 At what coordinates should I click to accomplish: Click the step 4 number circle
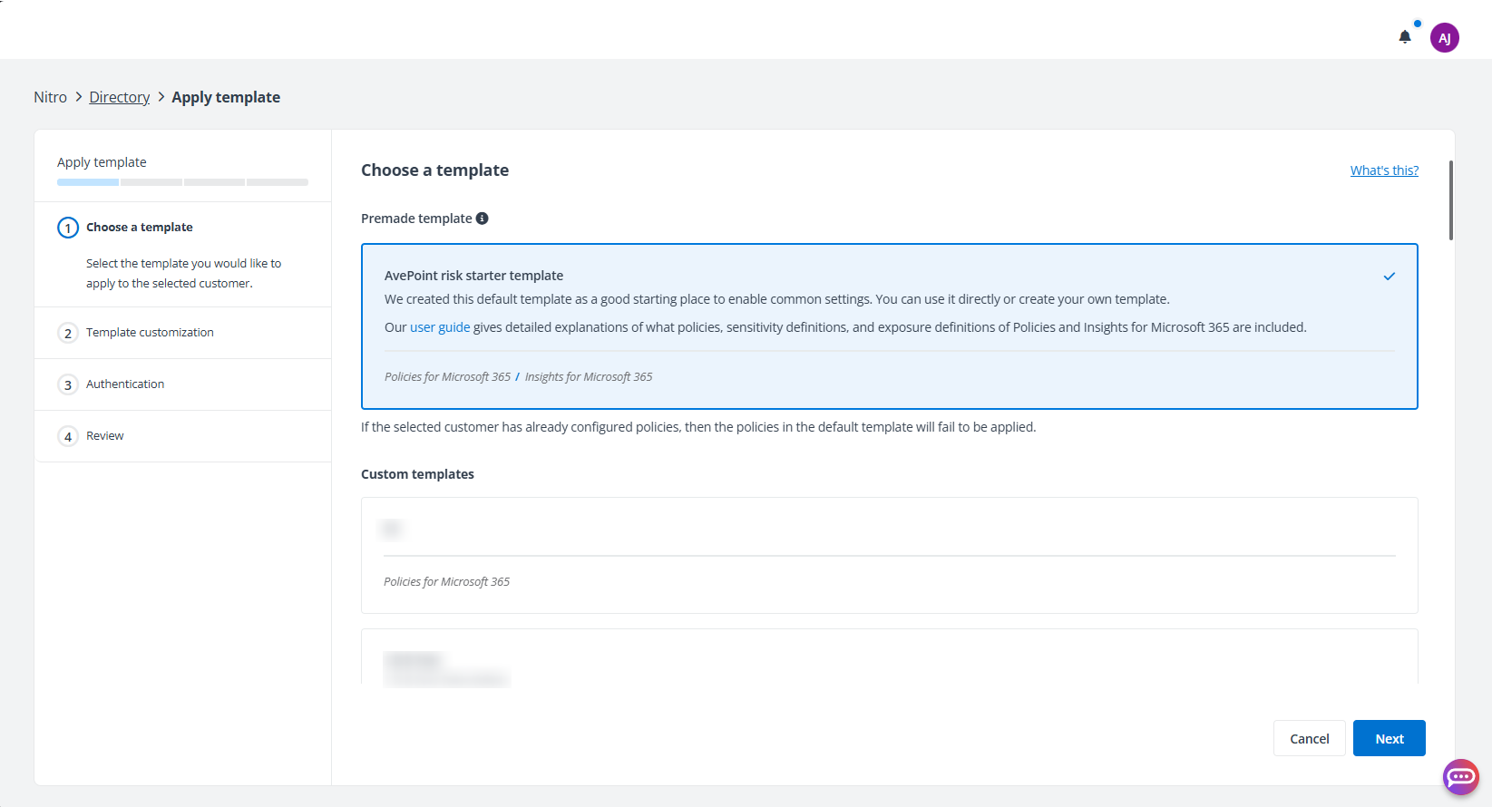tap(68, 436)
